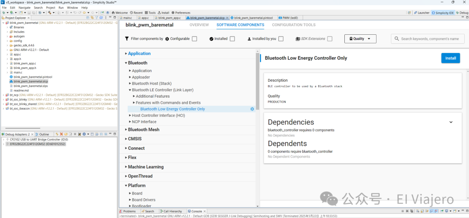Image resolution: width=469 pixels, height=218 pixels.
Task: Open the Tools dialog
Action: [150, 13]
